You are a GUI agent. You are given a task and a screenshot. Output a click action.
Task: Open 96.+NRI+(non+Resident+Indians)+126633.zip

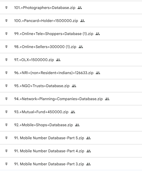coord(54,73)
